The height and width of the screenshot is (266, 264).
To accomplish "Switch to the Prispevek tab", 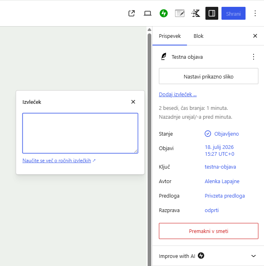I will (170, 36).
